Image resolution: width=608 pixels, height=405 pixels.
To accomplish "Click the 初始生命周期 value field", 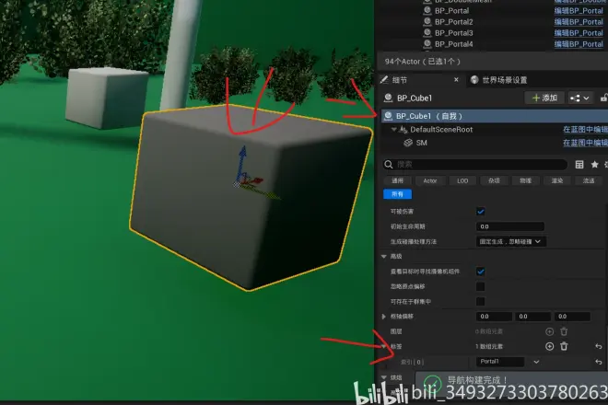I will (510, 226).
